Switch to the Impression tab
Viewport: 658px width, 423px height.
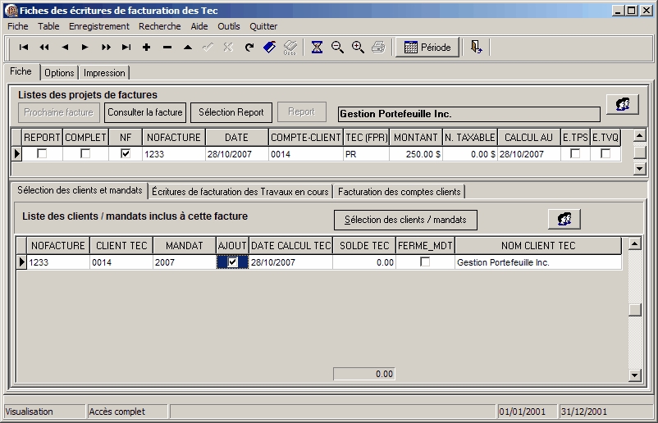click(104, 73)
